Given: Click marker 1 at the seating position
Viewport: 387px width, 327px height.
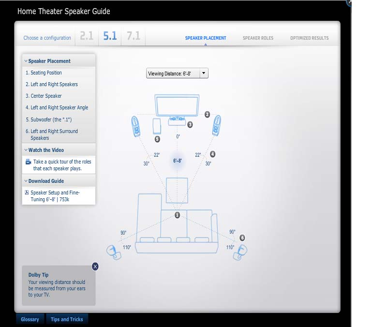Looking at the screenshot, I should 177,215.
